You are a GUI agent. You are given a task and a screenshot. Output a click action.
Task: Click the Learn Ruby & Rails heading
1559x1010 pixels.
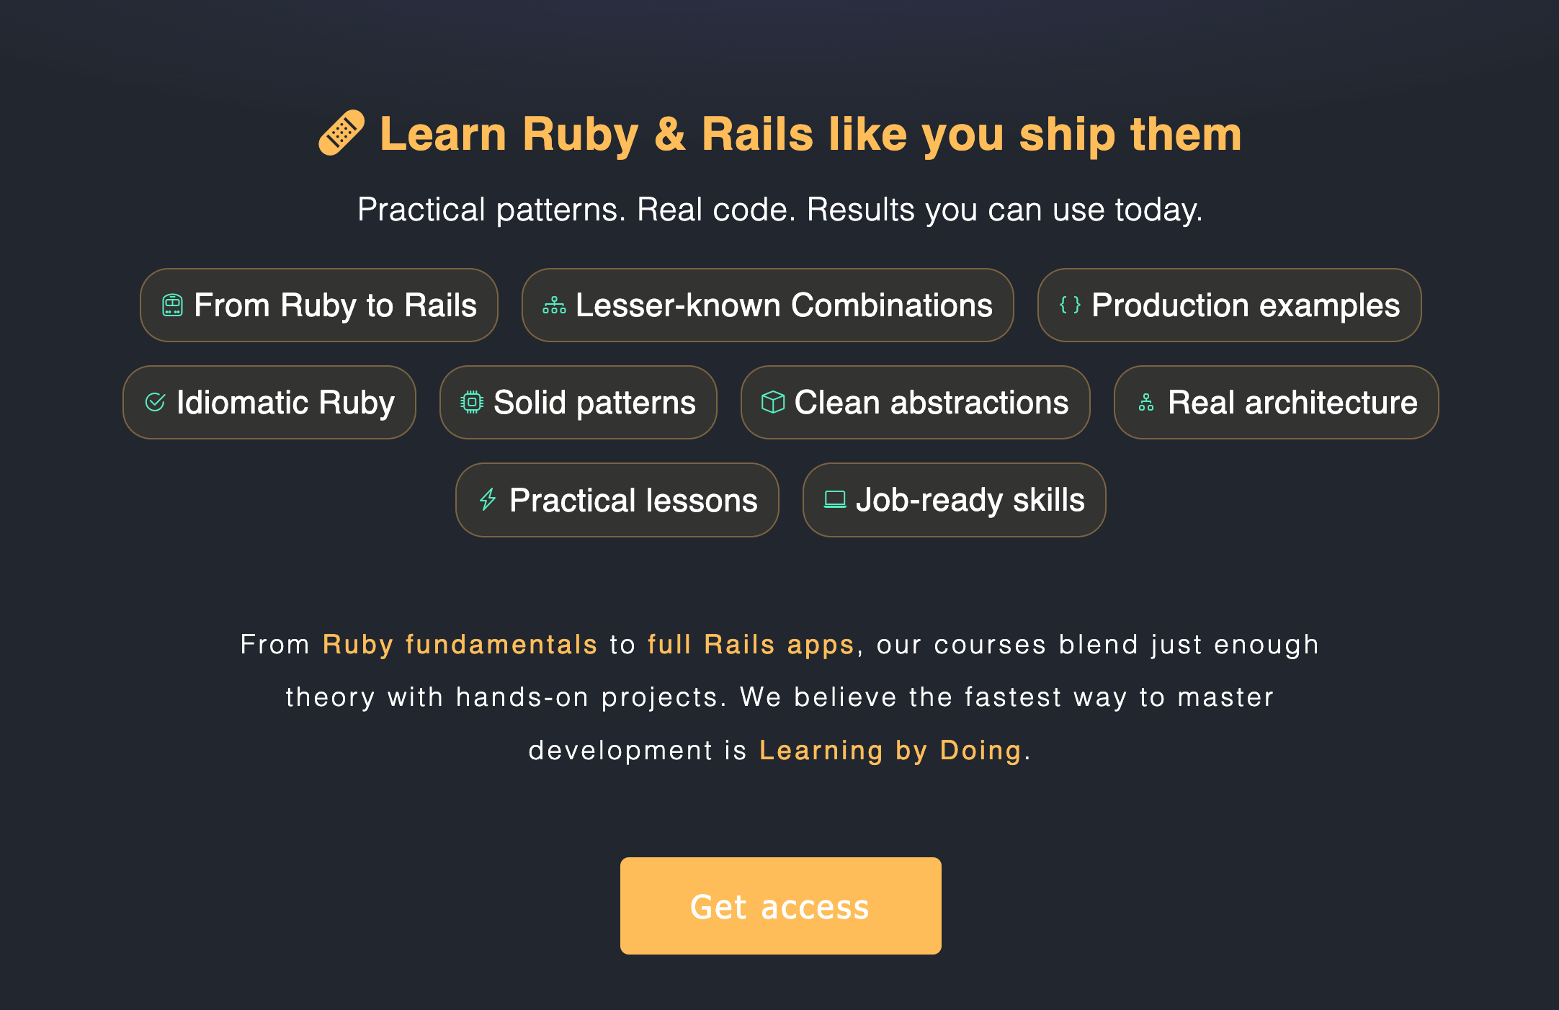click(810, 134)
